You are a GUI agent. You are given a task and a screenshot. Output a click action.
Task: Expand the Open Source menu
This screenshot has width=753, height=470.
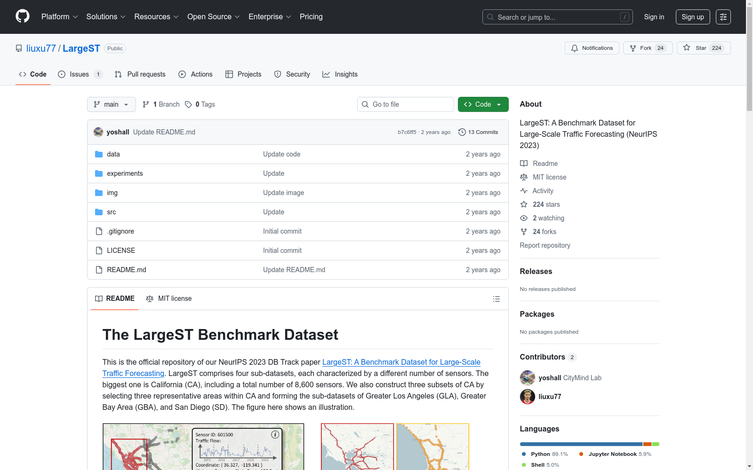coord(214,17)
